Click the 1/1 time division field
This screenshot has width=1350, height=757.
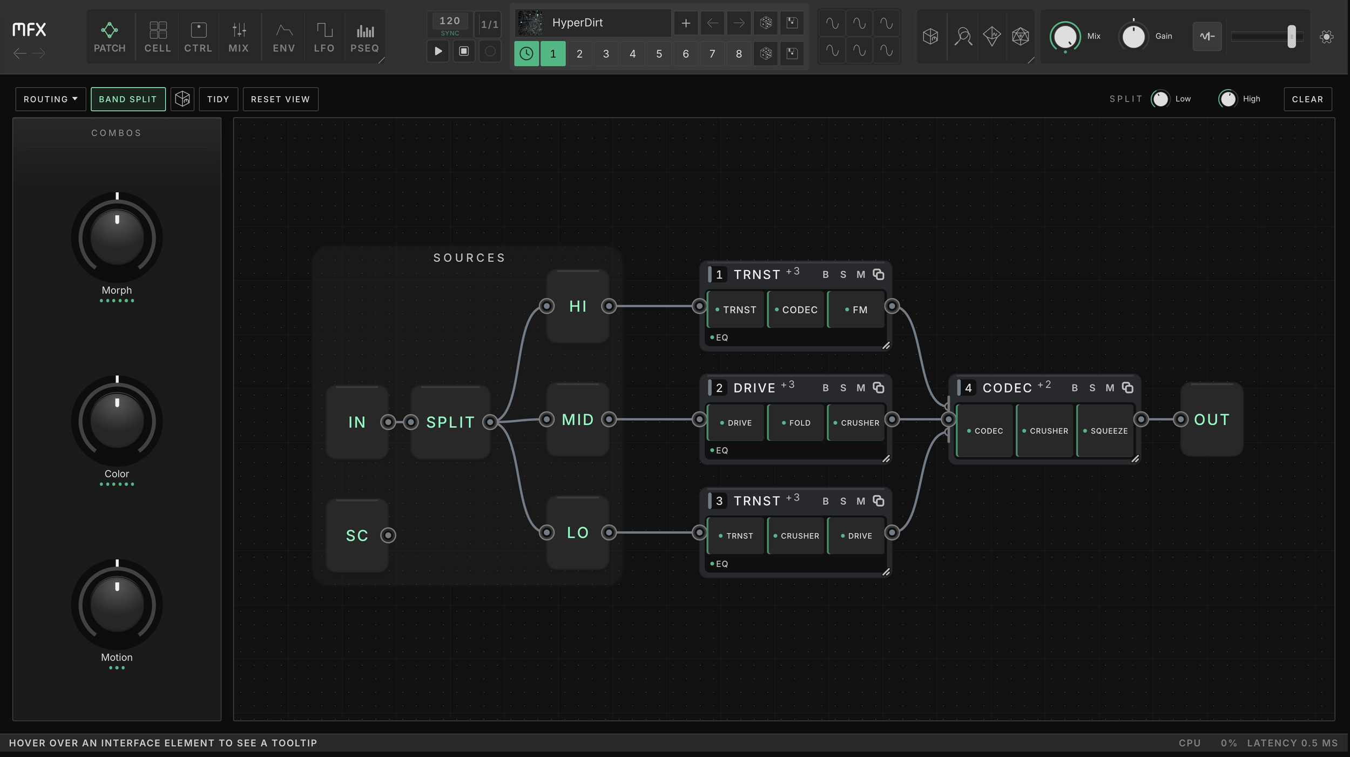(489, 24)
